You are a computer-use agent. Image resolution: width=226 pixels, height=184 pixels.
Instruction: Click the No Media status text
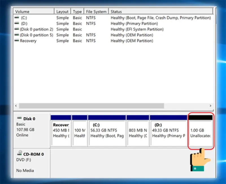pos(25,171)
